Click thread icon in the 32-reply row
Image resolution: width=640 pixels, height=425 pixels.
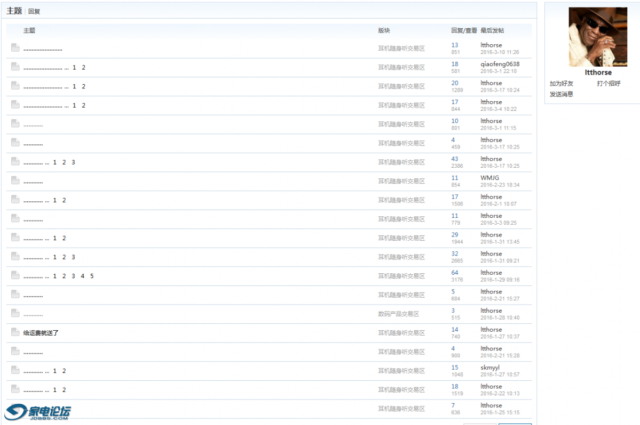tap(15, 256)
